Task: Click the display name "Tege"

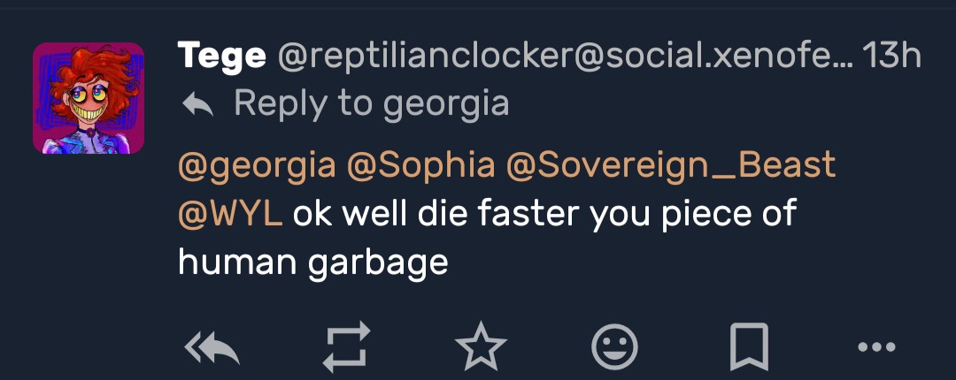Action: [x=222, y=57]
